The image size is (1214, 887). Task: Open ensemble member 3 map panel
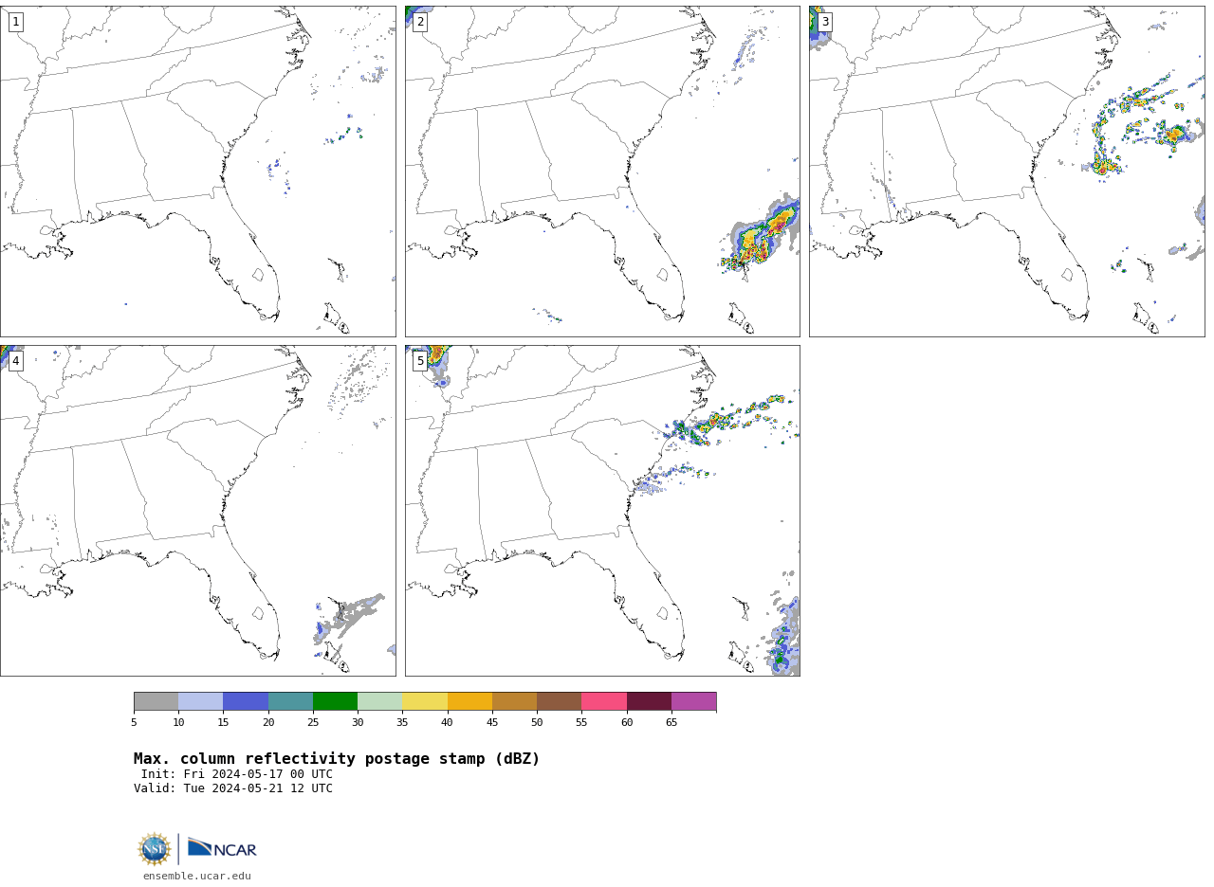[1007, 172]
